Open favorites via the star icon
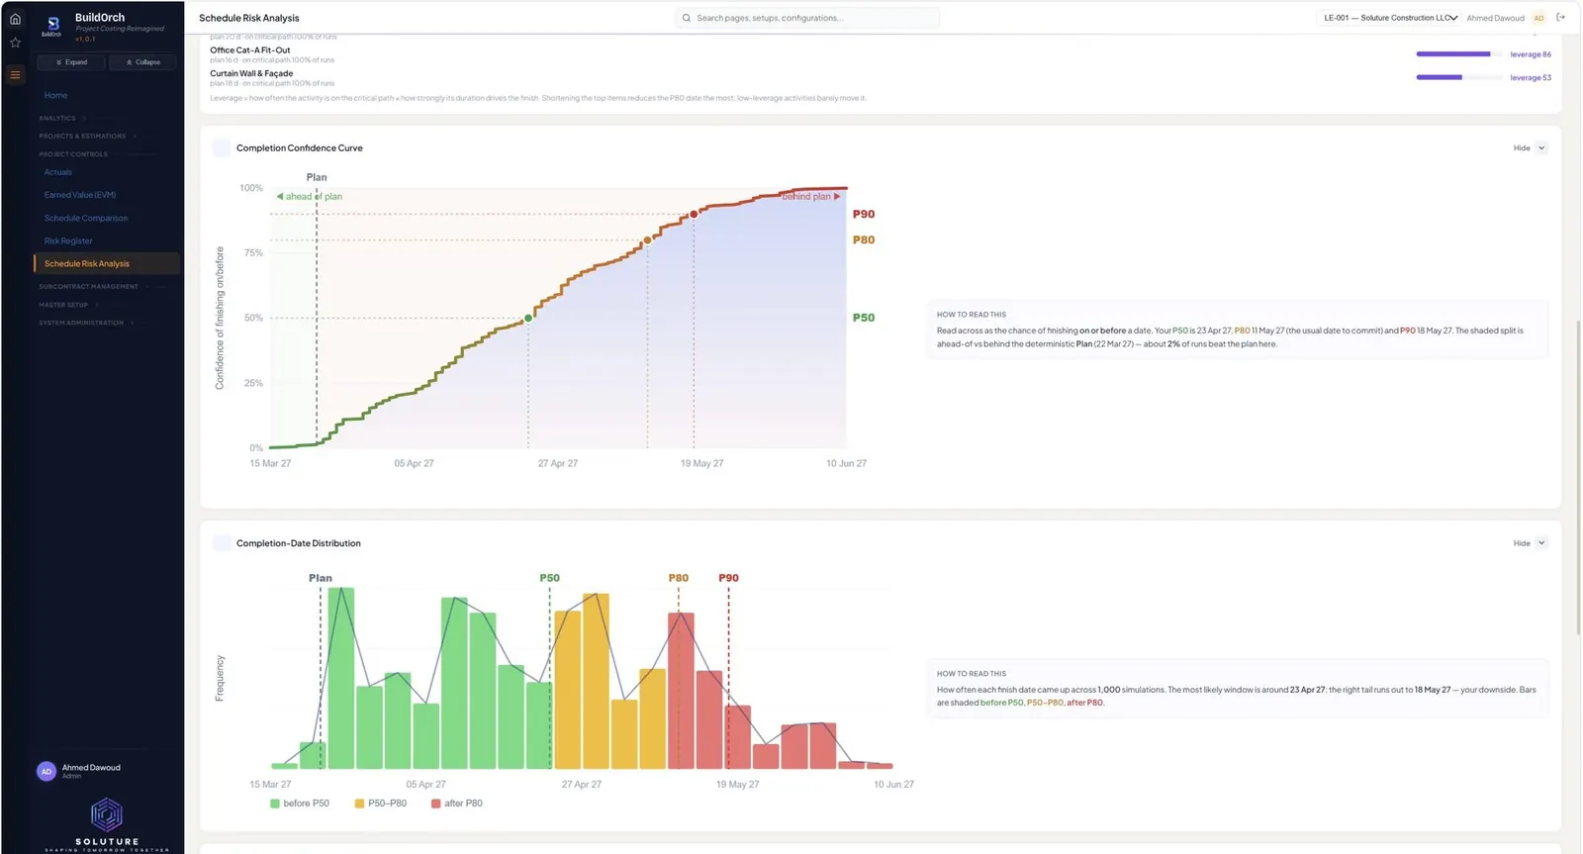 tap(15, 43)
